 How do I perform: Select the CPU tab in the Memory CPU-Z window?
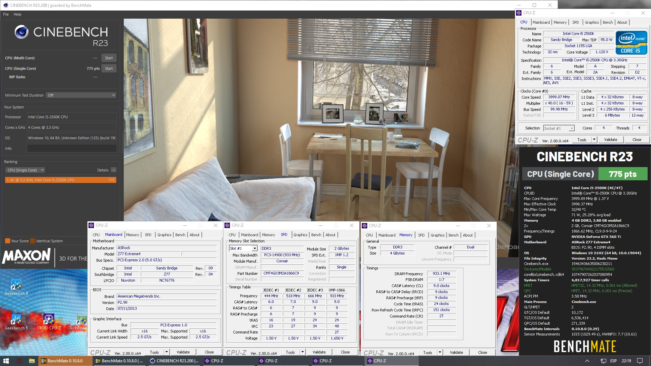[x=369, y=235]
